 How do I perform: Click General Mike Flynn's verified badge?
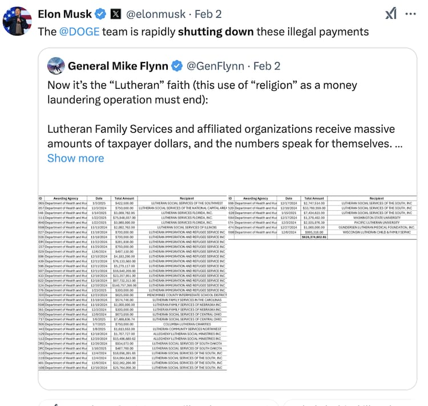pyautogui.click(x=177, y=66)
